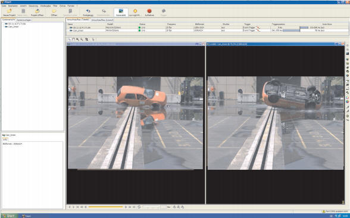Click the green status indicator for Cam_Innen
The image size is (350, 218).
[139, 30]
